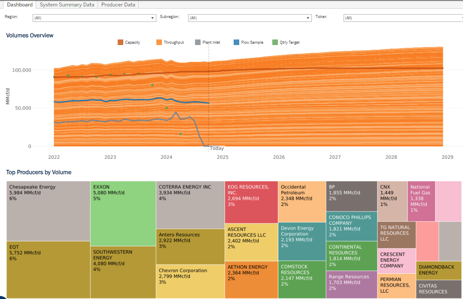The height and width of the screenshot is (299, 463).
Task: Click the Aethon Energy tile
Action: (x=251, y=280)
